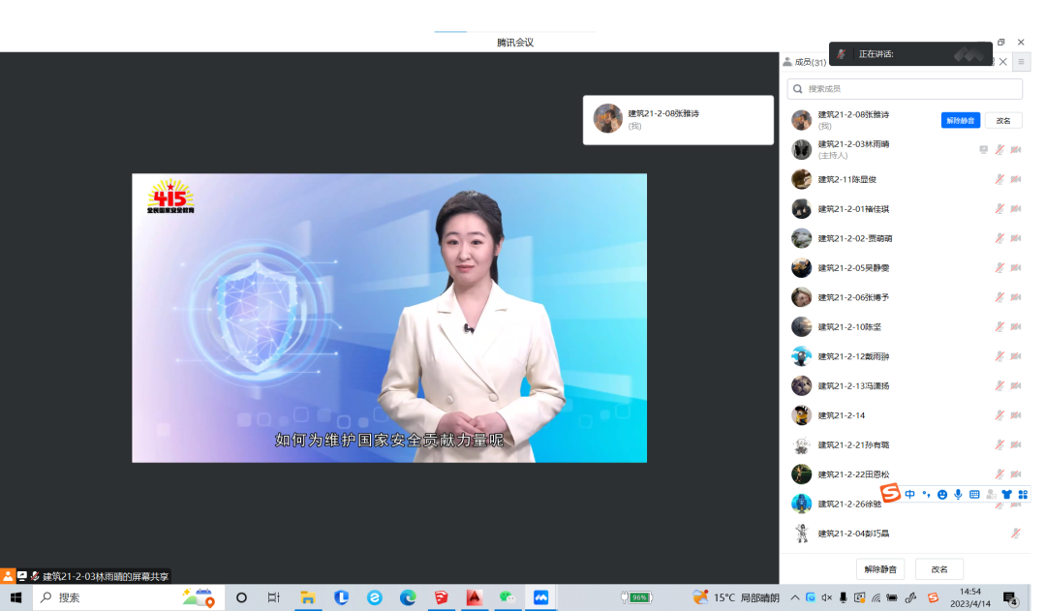
Task: Open Sogou emoji face icon
Action: (941, 495)
